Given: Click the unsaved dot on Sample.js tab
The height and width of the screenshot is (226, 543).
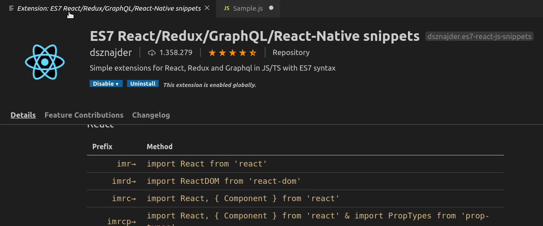Looking at the screenshot, I should (x=271, y=8).
